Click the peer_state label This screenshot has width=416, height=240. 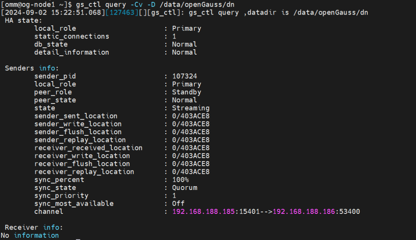click(x=55, y=100)
